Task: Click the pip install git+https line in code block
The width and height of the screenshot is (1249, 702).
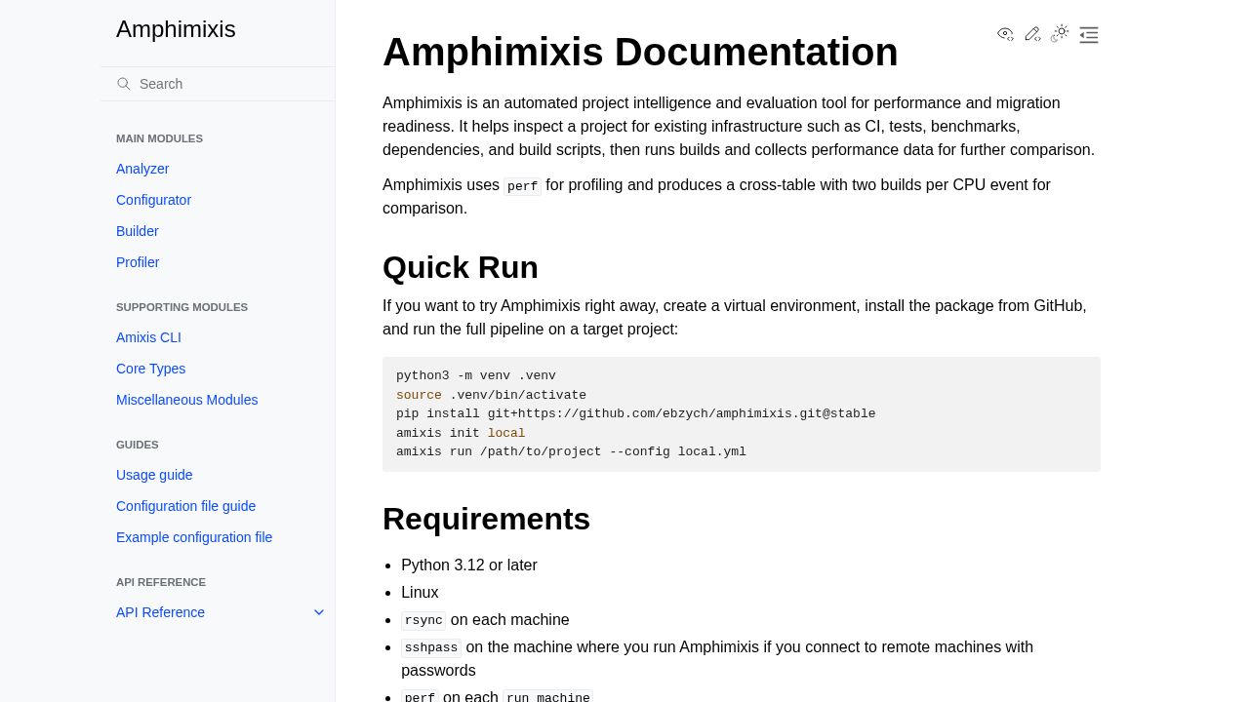Action: click(636, 413)
